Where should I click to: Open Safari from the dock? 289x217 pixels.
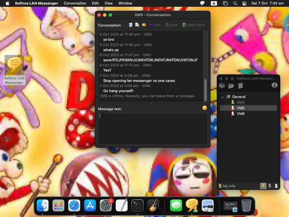[x=74, y=205]
